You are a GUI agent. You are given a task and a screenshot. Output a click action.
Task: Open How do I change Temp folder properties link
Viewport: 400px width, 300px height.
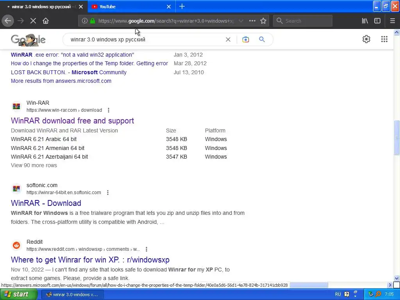(89, 63)
